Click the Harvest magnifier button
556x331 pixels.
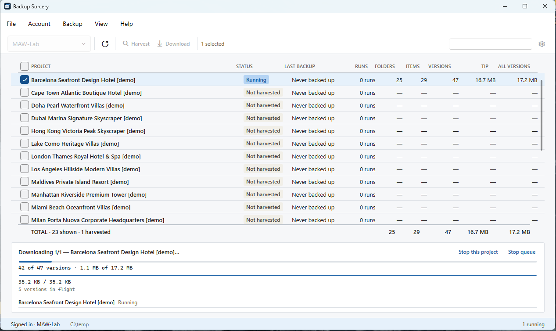pos(136,44)
